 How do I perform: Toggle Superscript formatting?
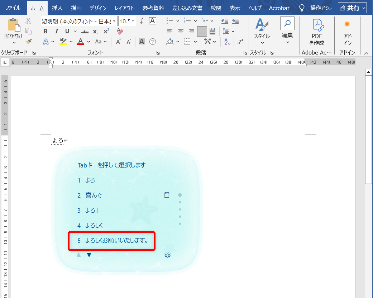click(106, 31)
